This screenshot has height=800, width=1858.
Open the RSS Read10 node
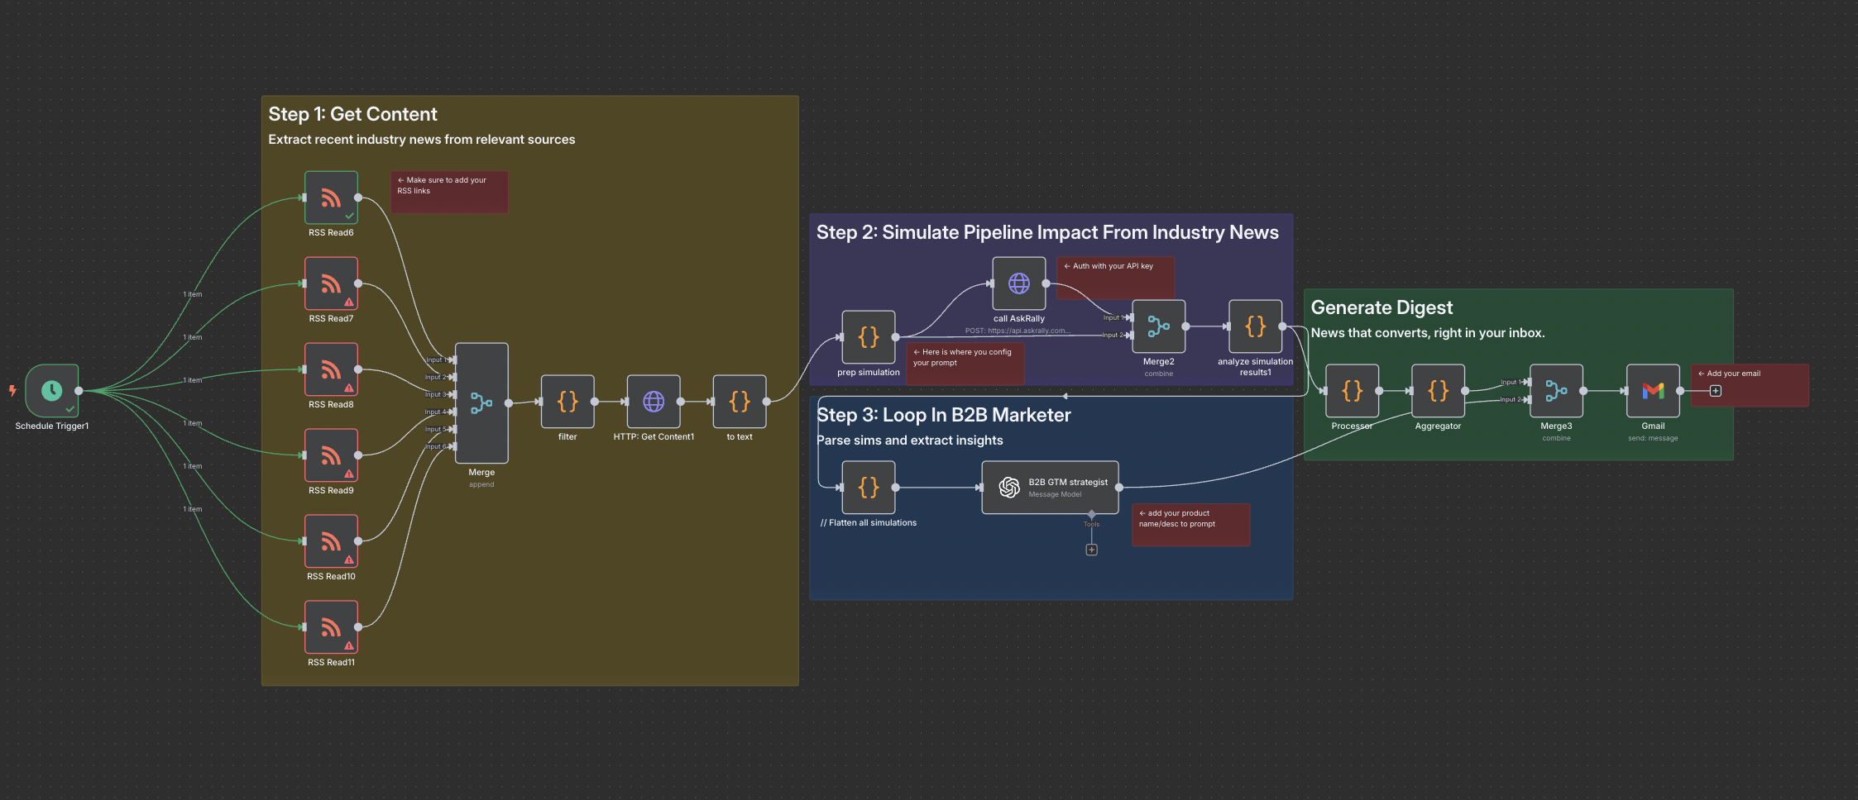click(331, 541)
